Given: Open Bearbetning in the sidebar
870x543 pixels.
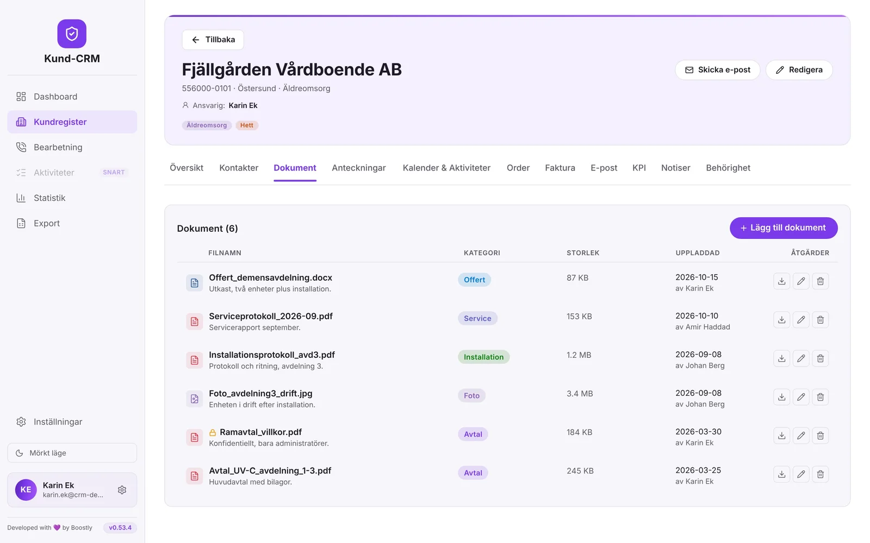Looking at the screenshot, I should [72, 147].
